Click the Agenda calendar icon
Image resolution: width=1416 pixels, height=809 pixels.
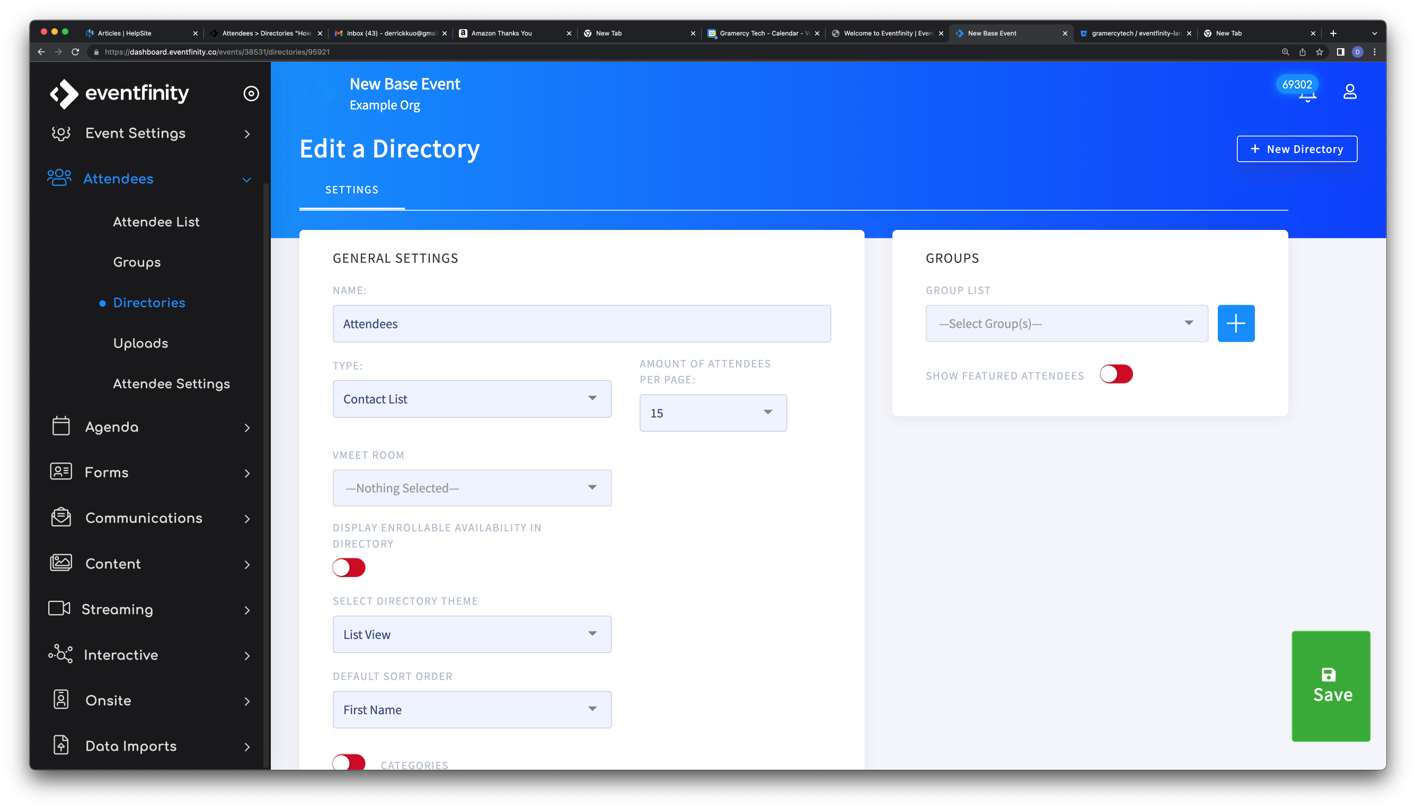click(61, 426)
